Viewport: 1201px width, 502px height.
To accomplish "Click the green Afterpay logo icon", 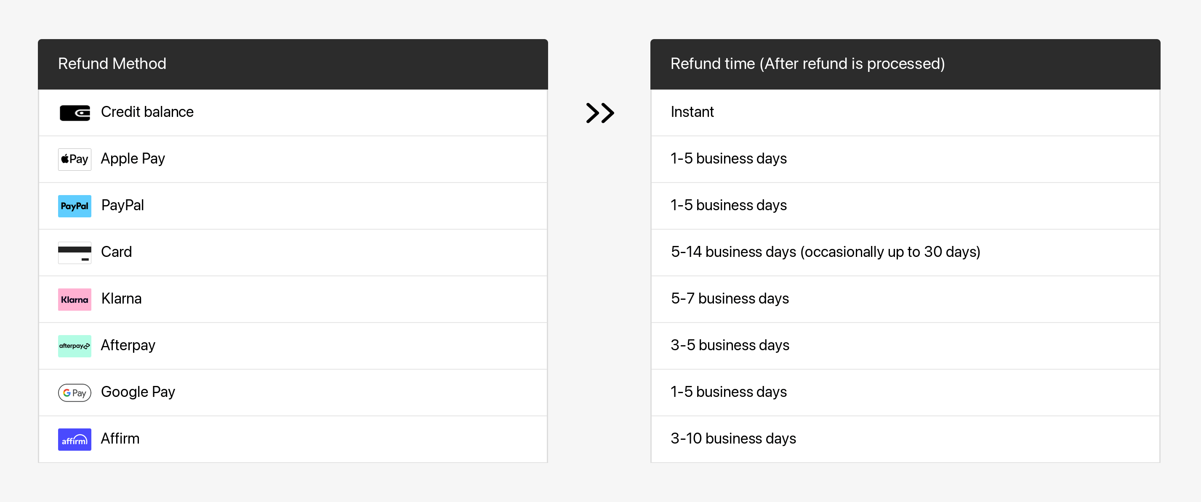I will (x=75, y=346).
